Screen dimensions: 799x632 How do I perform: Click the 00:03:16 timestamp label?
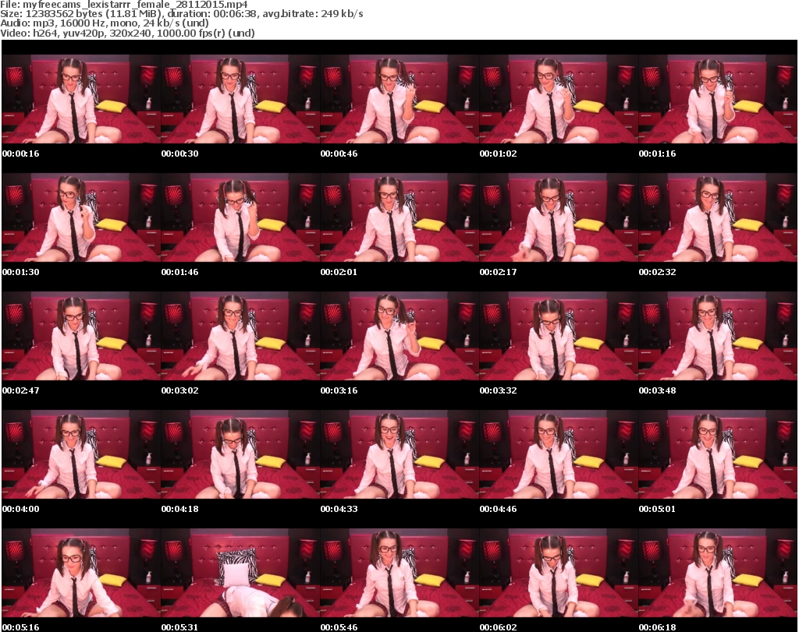pos(339,390)
